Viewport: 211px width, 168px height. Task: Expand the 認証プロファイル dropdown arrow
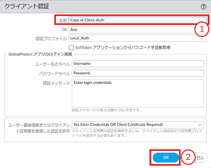(202, 38)
